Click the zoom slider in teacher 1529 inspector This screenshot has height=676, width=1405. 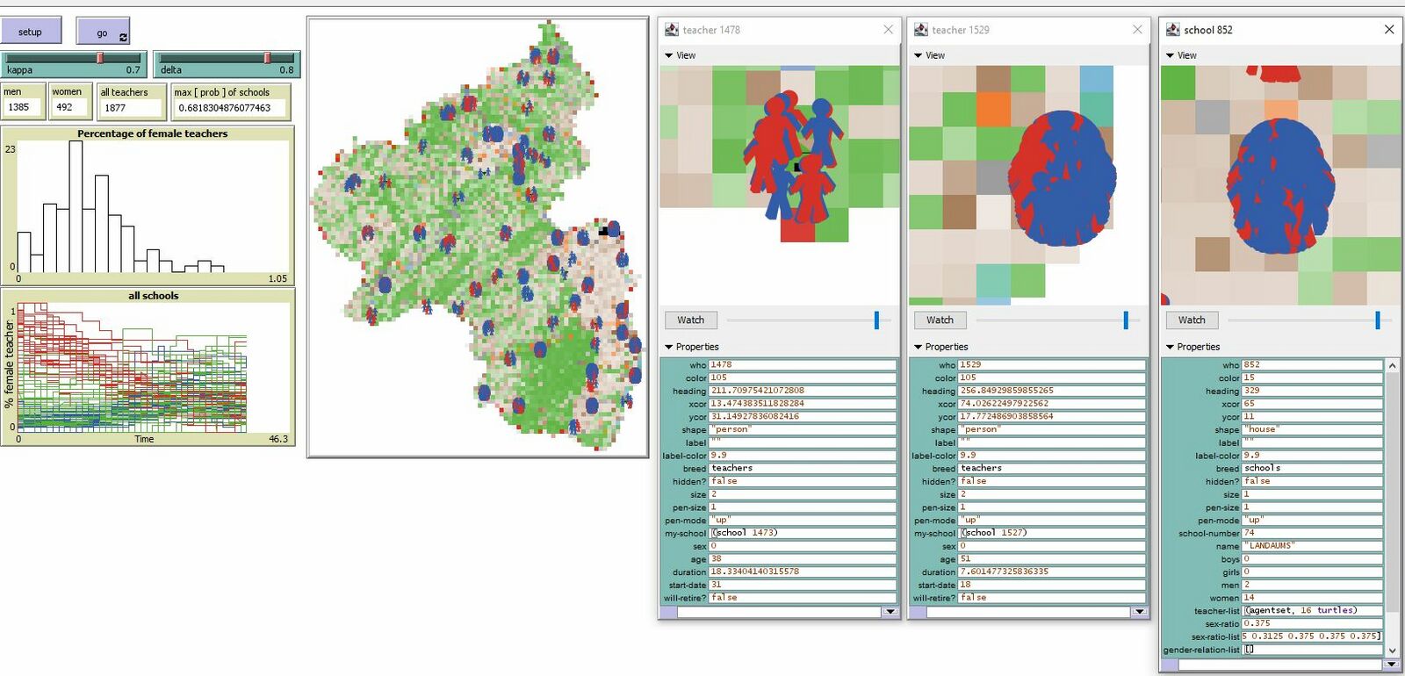click(x=1126, y=320)
